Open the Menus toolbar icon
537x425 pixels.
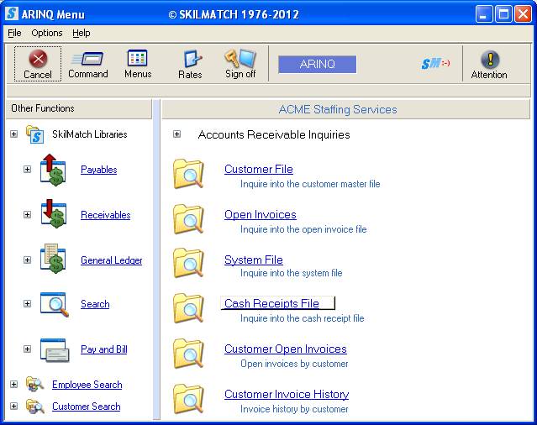(x=137, y=58)
